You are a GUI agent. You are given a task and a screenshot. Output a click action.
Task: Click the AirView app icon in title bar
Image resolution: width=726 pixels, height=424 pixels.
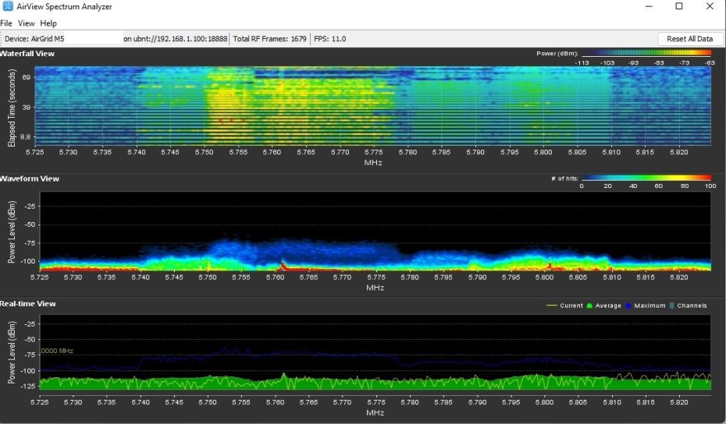click(x=7, y=7)
